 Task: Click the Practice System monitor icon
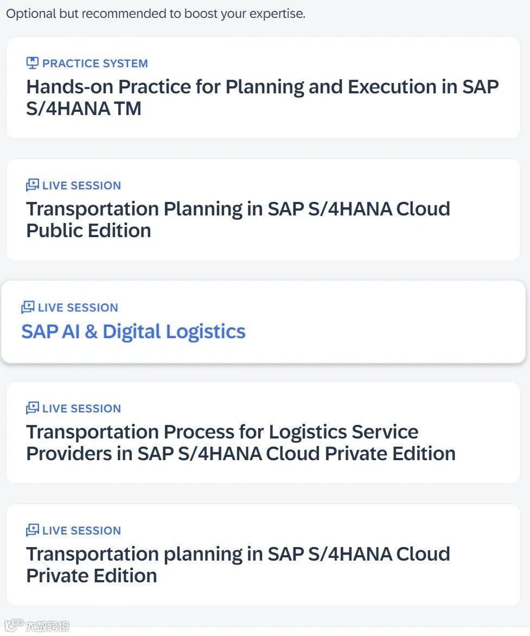click(33, 63)
